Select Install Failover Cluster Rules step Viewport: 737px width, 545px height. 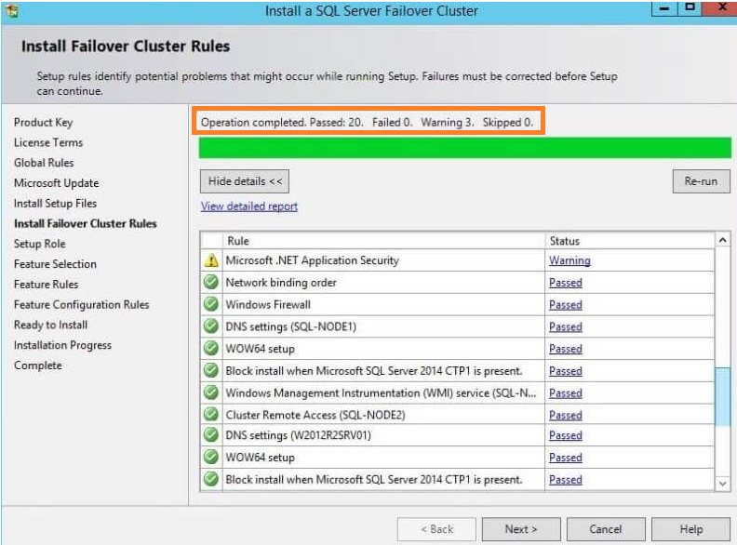[x=86, y=223]
